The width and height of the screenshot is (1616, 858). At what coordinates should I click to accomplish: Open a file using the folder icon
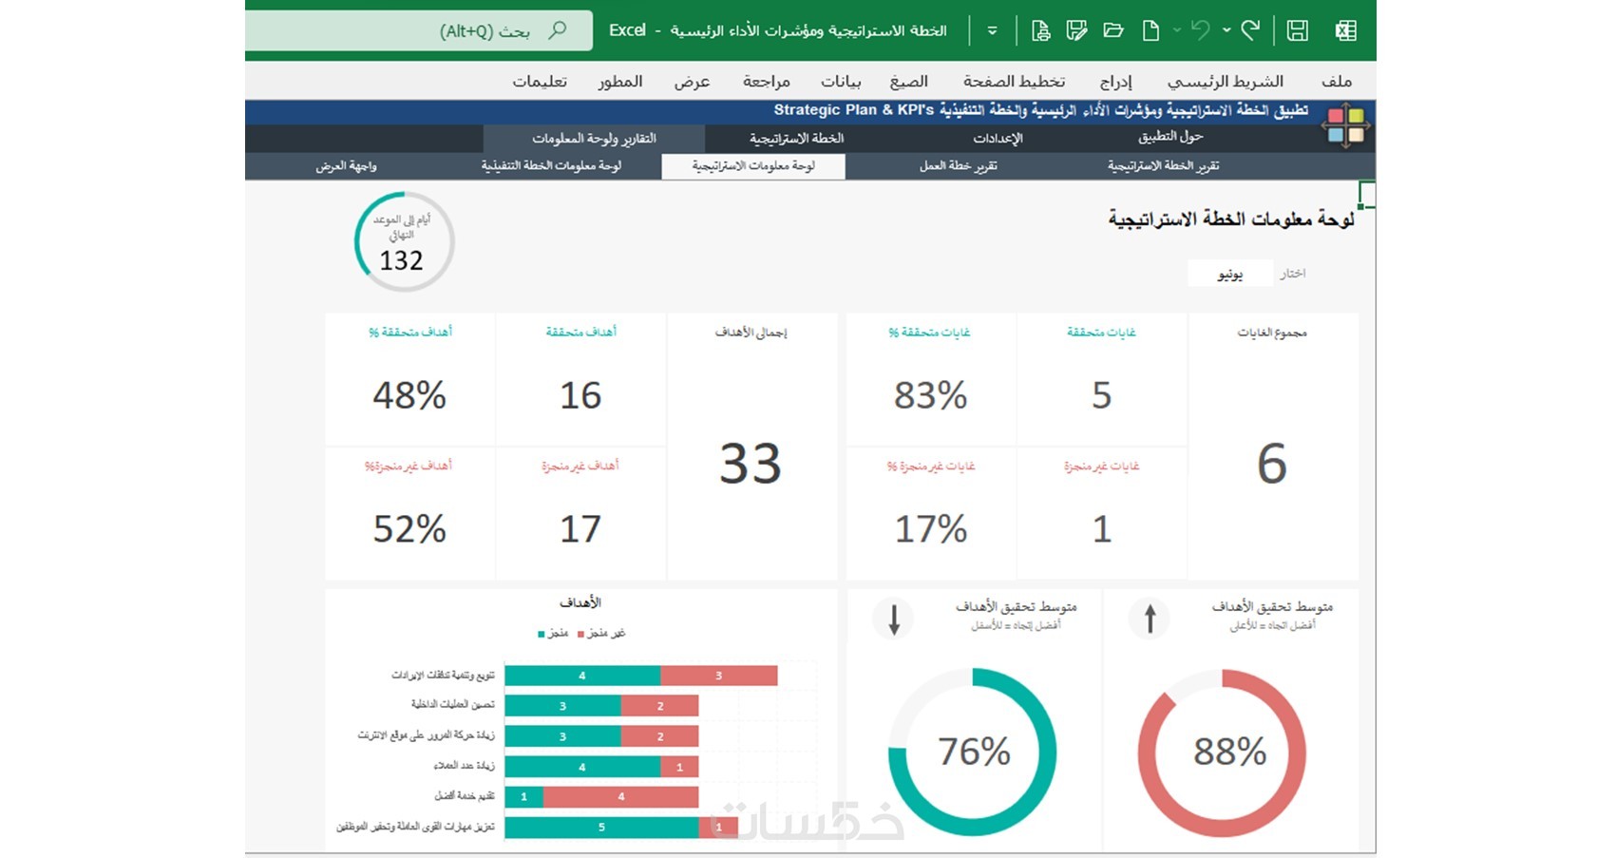tap(1113, 30)
